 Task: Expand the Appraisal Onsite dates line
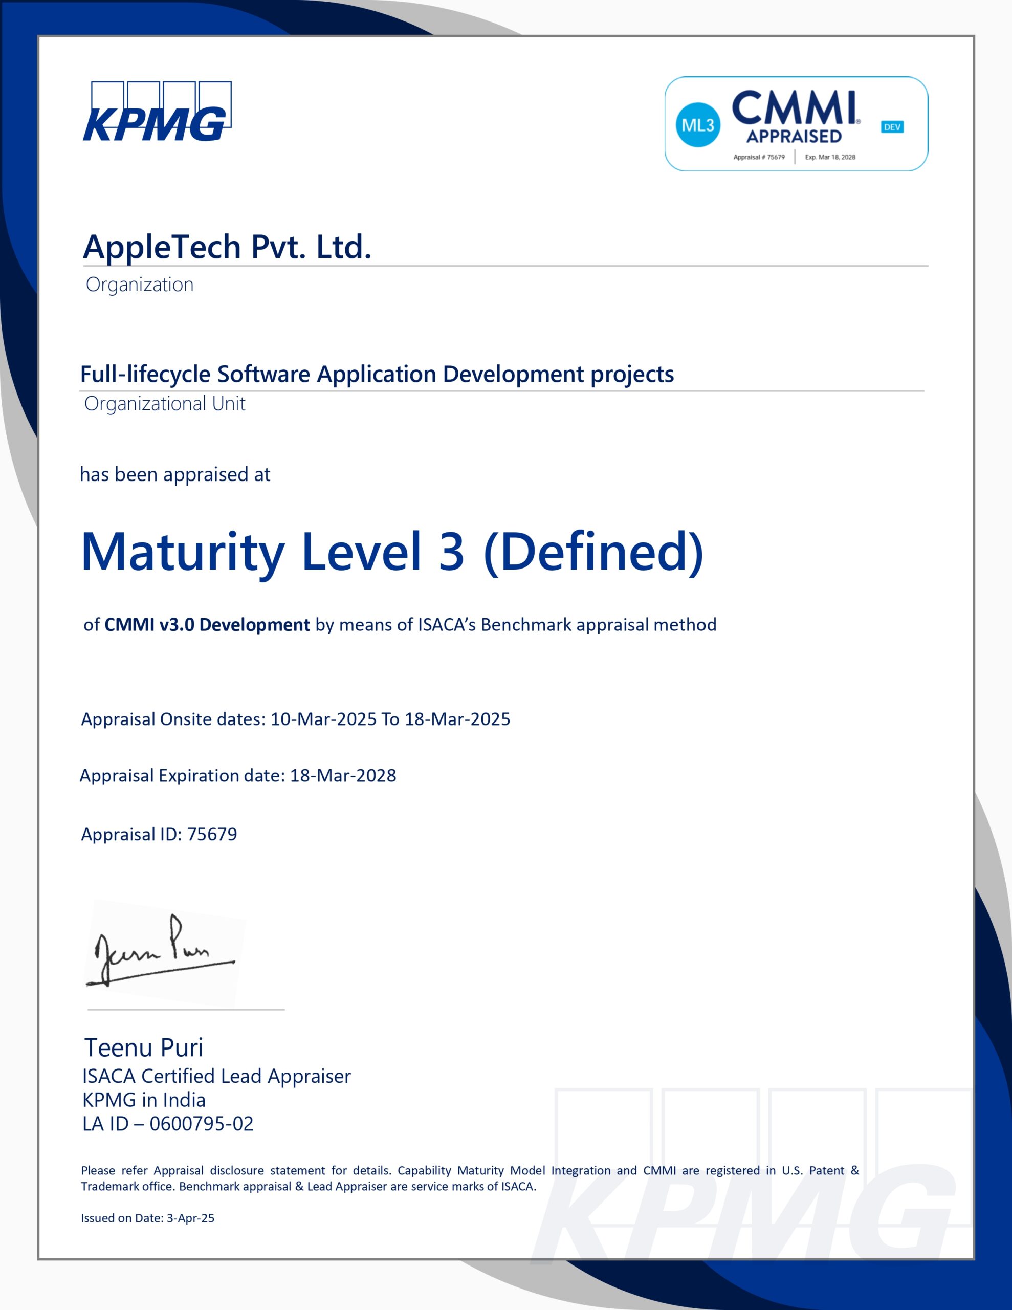[x=296, y=719]
